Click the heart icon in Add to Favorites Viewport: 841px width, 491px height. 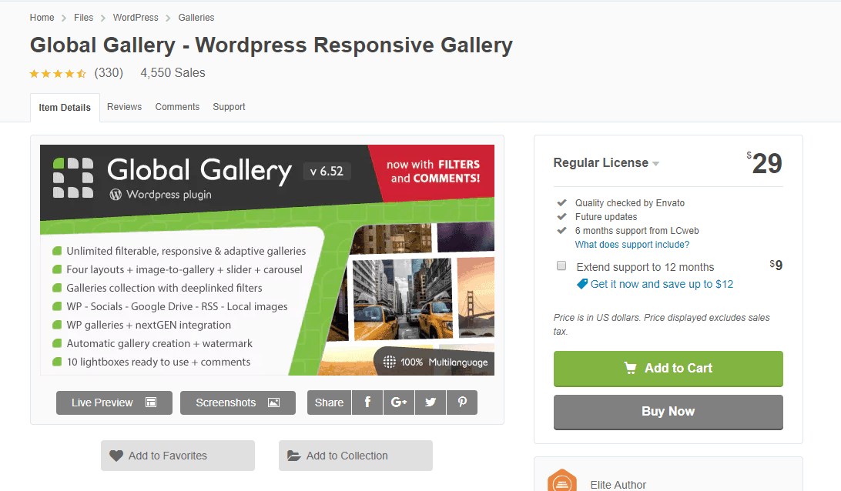pos(116,456)
